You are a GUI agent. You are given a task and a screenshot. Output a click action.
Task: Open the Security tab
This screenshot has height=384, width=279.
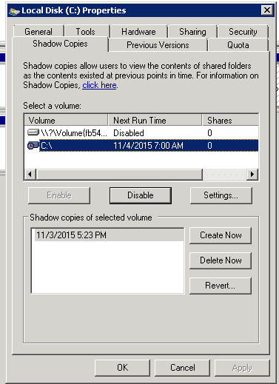tap(243, 32)
